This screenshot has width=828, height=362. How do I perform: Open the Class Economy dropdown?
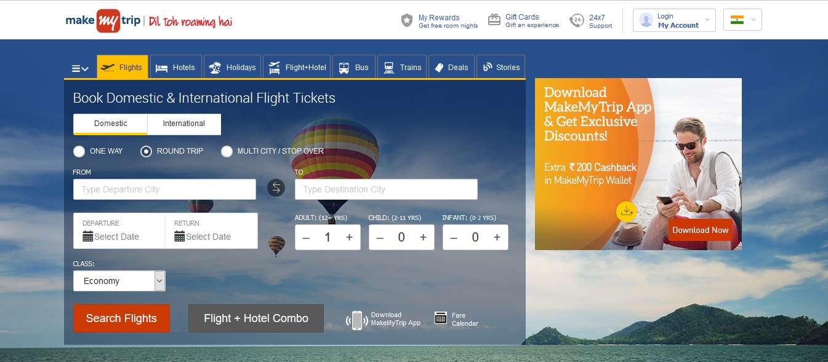pyautogui.click(x=119, y=281)
